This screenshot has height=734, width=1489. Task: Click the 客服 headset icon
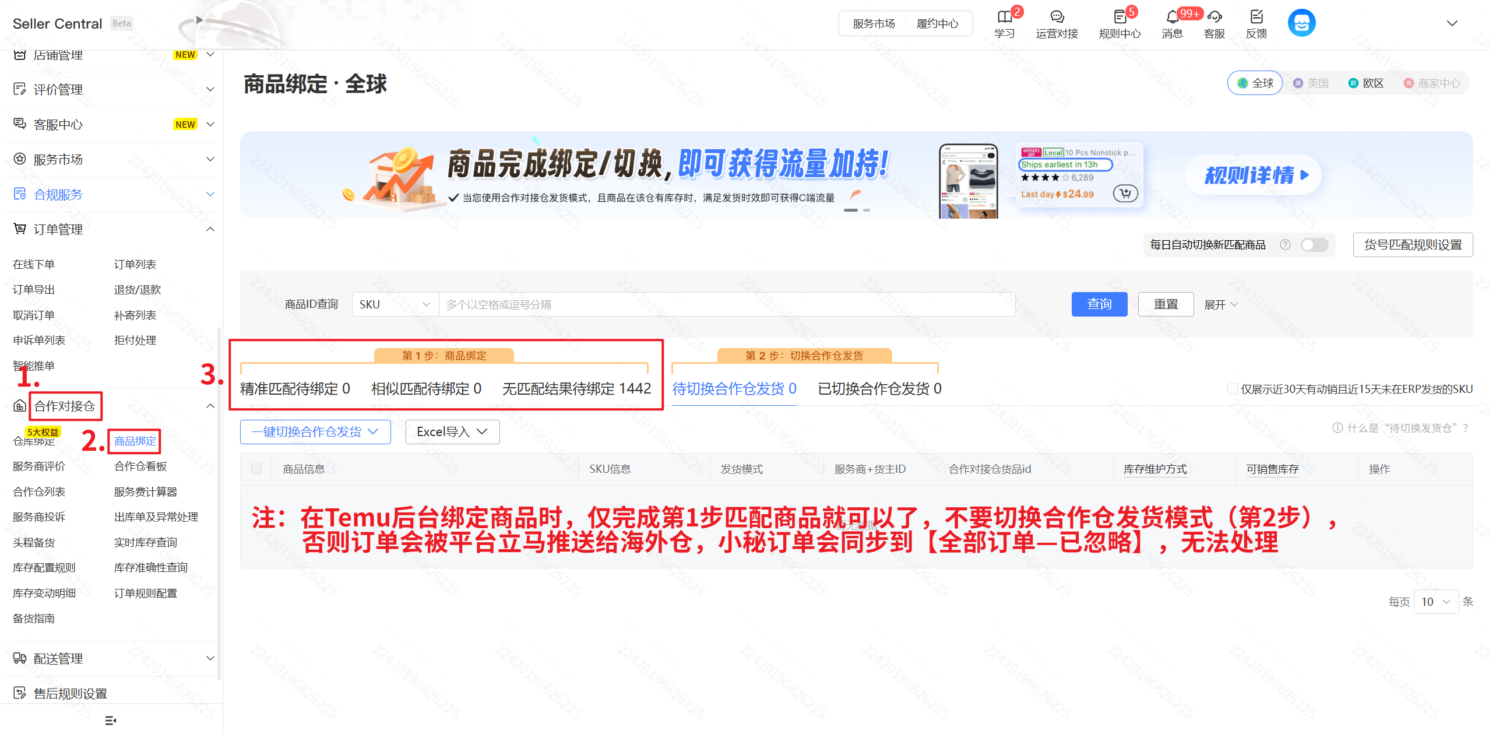[1215, 17]
